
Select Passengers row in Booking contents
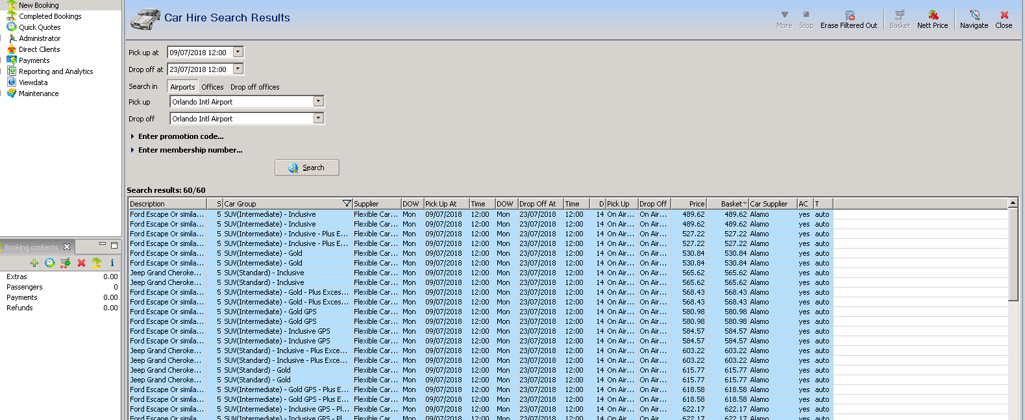pyautogui.click(x=61, y=287)
